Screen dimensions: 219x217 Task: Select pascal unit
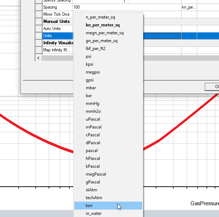tap(108, 151)
